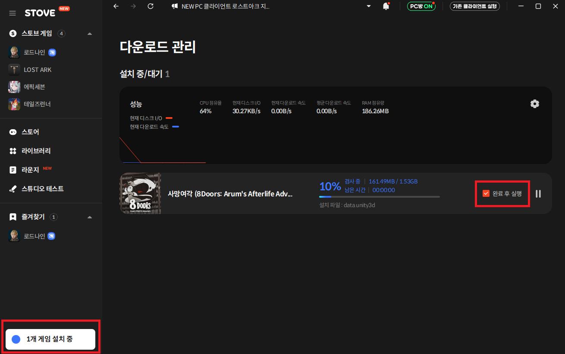
Task: Click the 남은 시간 00:00:00 text
Action: coord(370,190)
